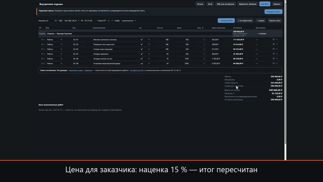Star the Установка межкомнатной двери row
Screen dimensions: 323x182
274,63
